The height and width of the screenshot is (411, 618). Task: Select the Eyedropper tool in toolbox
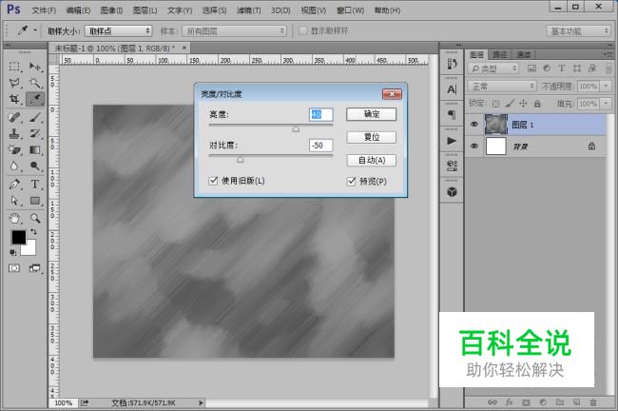35,99
